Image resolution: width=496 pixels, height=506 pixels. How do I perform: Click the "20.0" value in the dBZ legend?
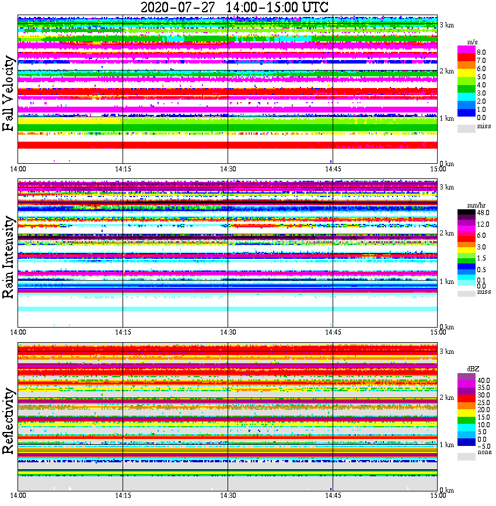tap(484, 410)
